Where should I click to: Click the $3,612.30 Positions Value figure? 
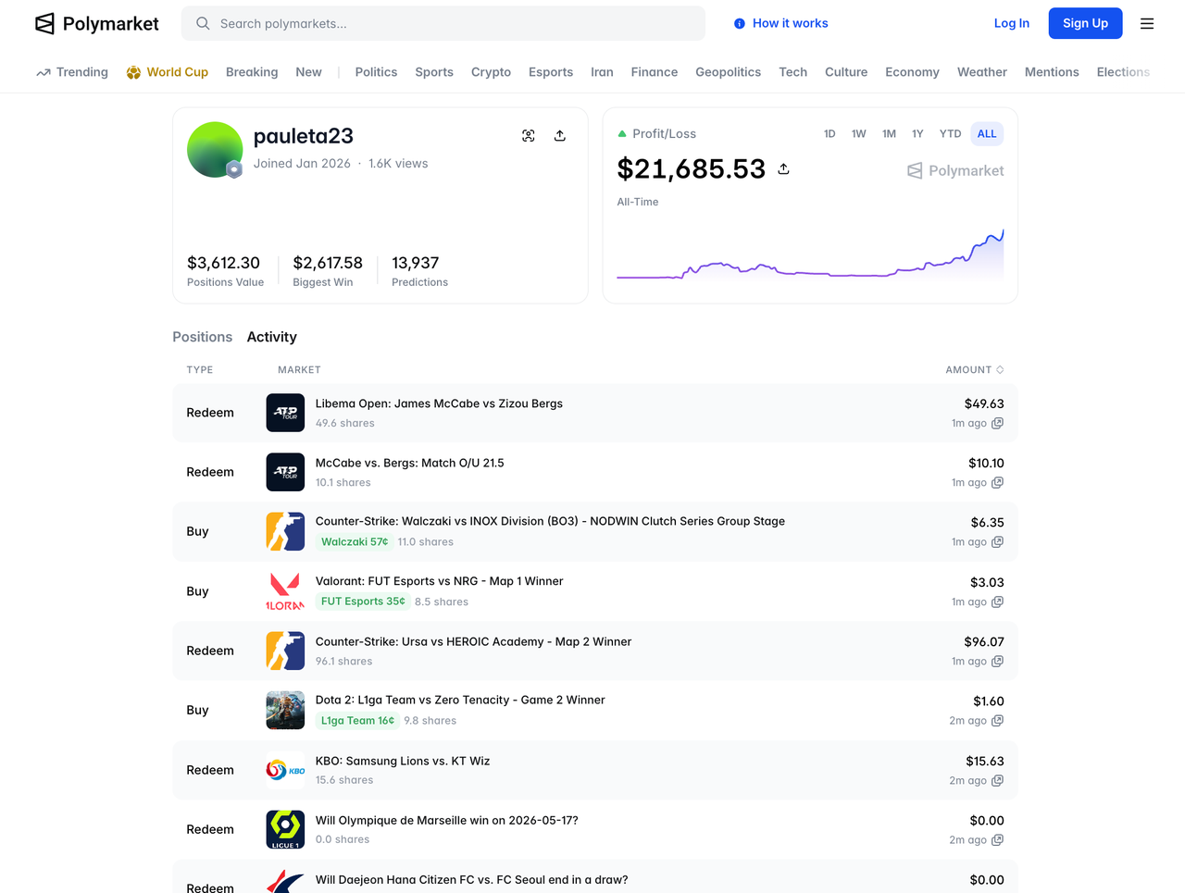223,263
